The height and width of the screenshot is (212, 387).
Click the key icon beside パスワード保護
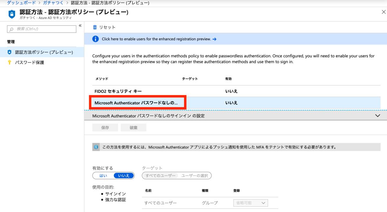tap(9, 62)
